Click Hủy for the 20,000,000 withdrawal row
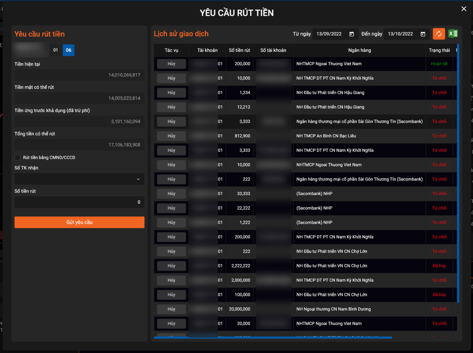 point(171,309)
